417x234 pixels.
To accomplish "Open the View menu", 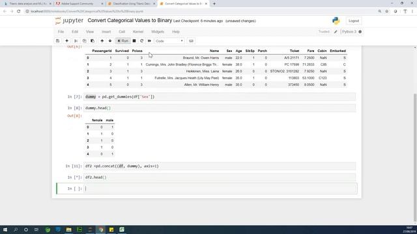I will 90,32.
